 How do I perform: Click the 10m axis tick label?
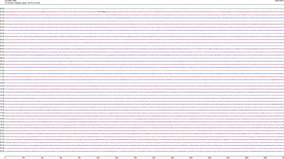click(x=98, y=158)
